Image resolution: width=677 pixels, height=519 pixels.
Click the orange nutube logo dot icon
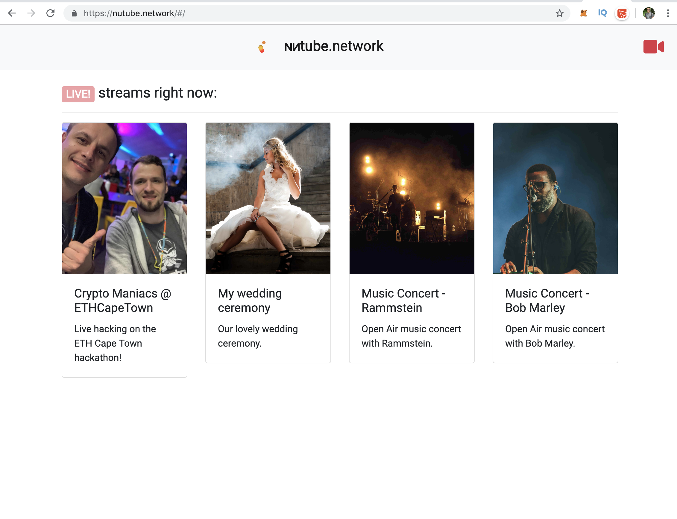pos(262,47)
